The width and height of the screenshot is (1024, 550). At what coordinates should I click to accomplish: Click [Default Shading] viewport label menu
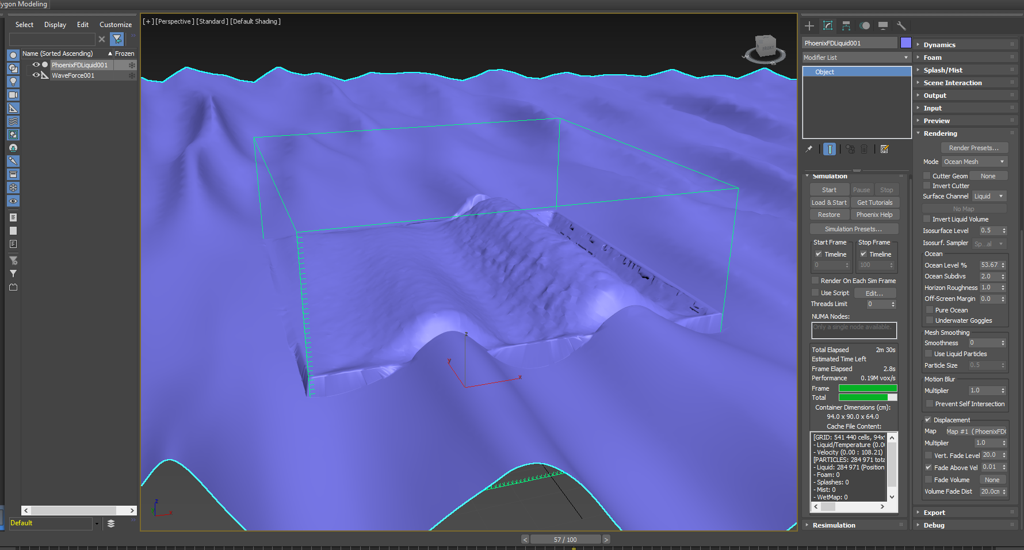[x=255, y=21]
